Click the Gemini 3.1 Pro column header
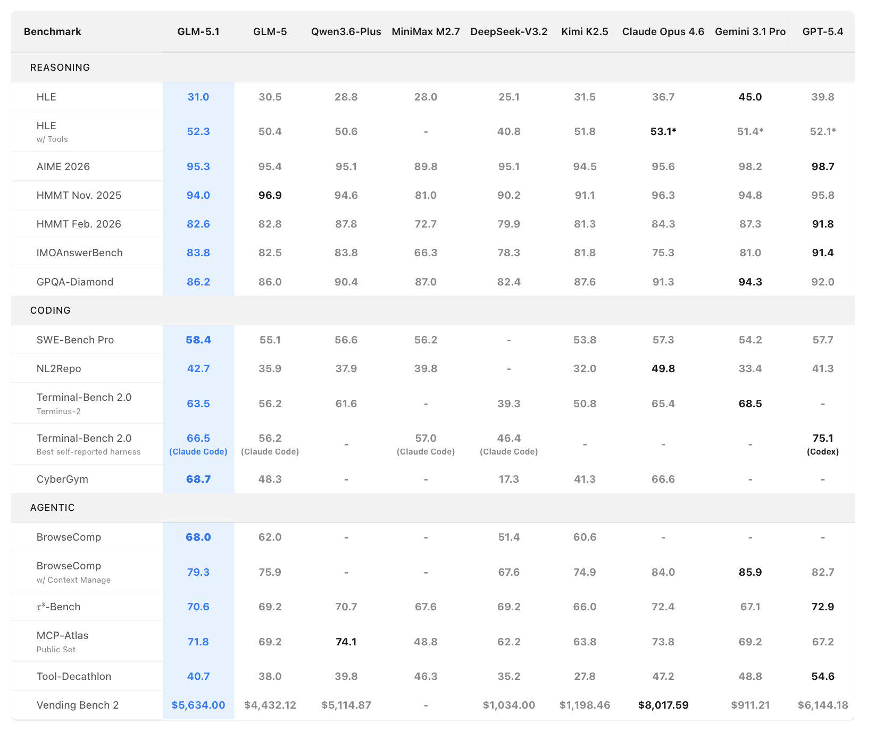Viewport: 884px width, 740px height. (750, 31)
